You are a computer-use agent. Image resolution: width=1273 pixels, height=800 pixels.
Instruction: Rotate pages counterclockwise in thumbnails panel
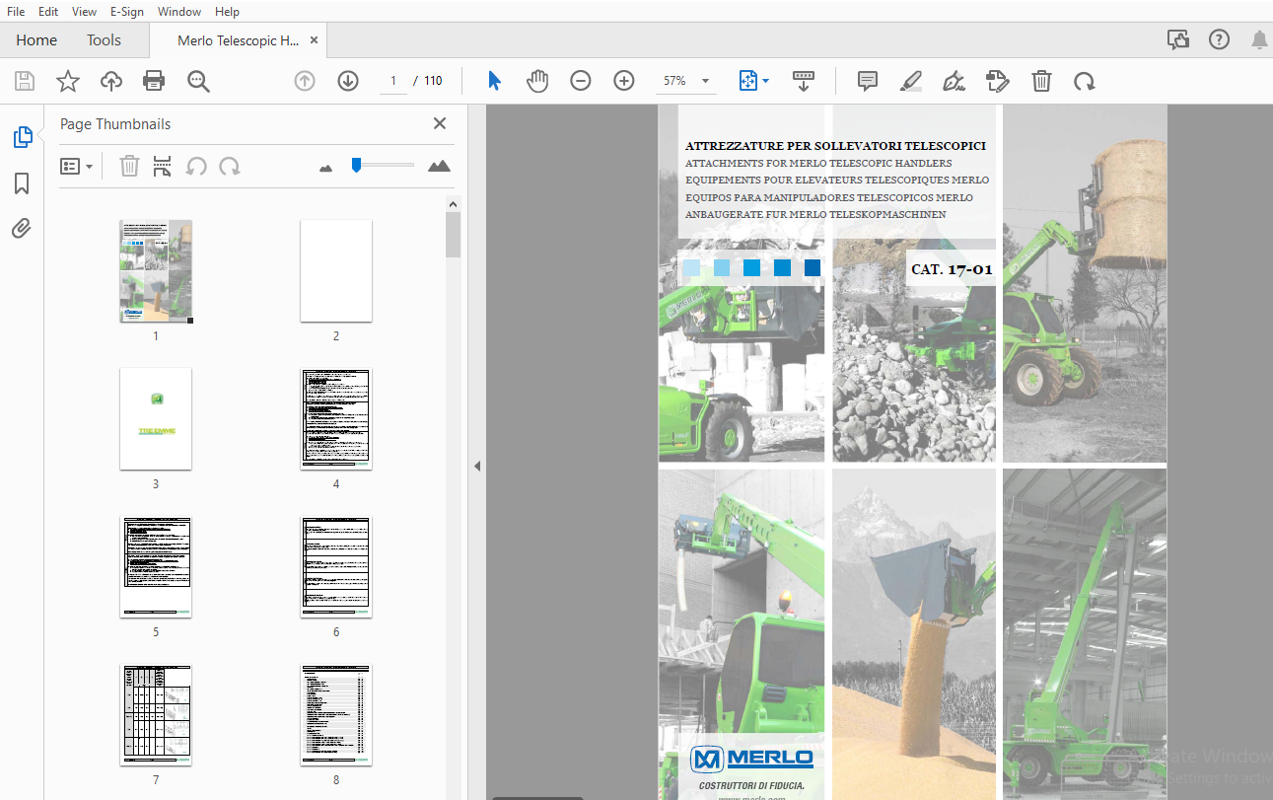tap(196, 167)
